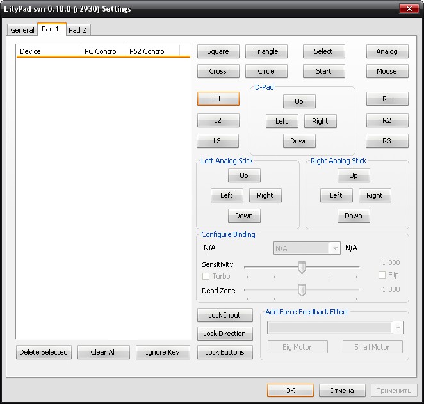Bind the L3 stick button
This screenshot has width=424, height=404.
(218, 141)
